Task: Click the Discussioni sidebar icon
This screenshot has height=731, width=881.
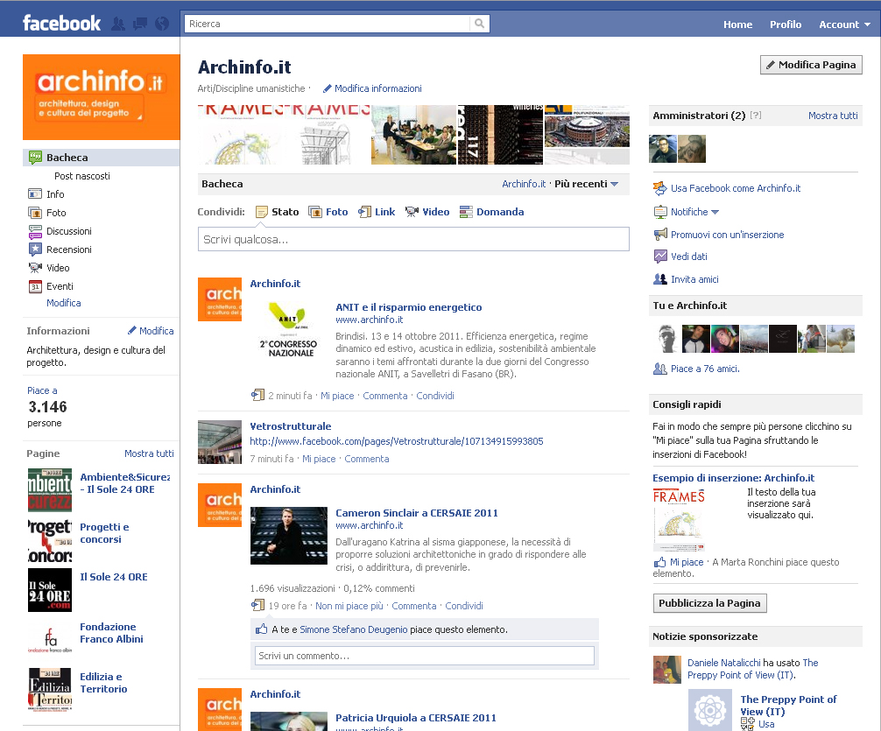Action: click(x=35, y=231)
